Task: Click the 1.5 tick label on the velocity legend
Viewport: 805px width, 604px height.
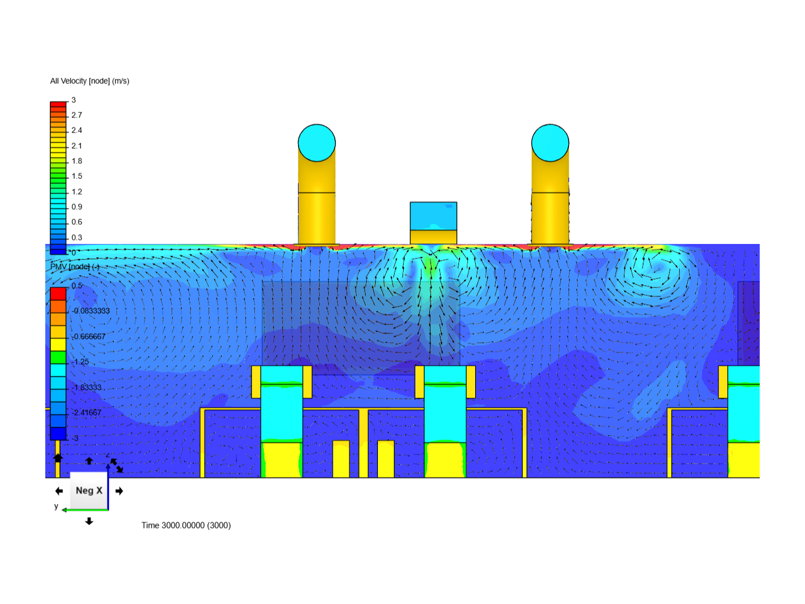Action: 77,175
